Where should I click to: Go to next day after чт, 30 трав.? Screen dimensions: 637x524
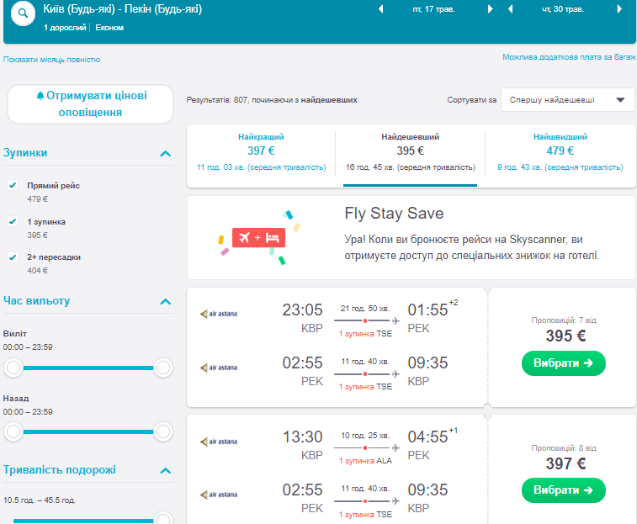pyautogui.click(x=620, y=10)
